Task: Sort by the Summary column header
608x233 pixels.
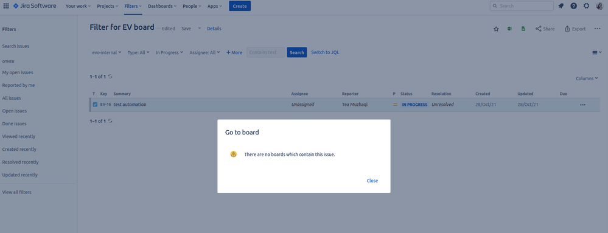Action: click(x=122, y=94)
